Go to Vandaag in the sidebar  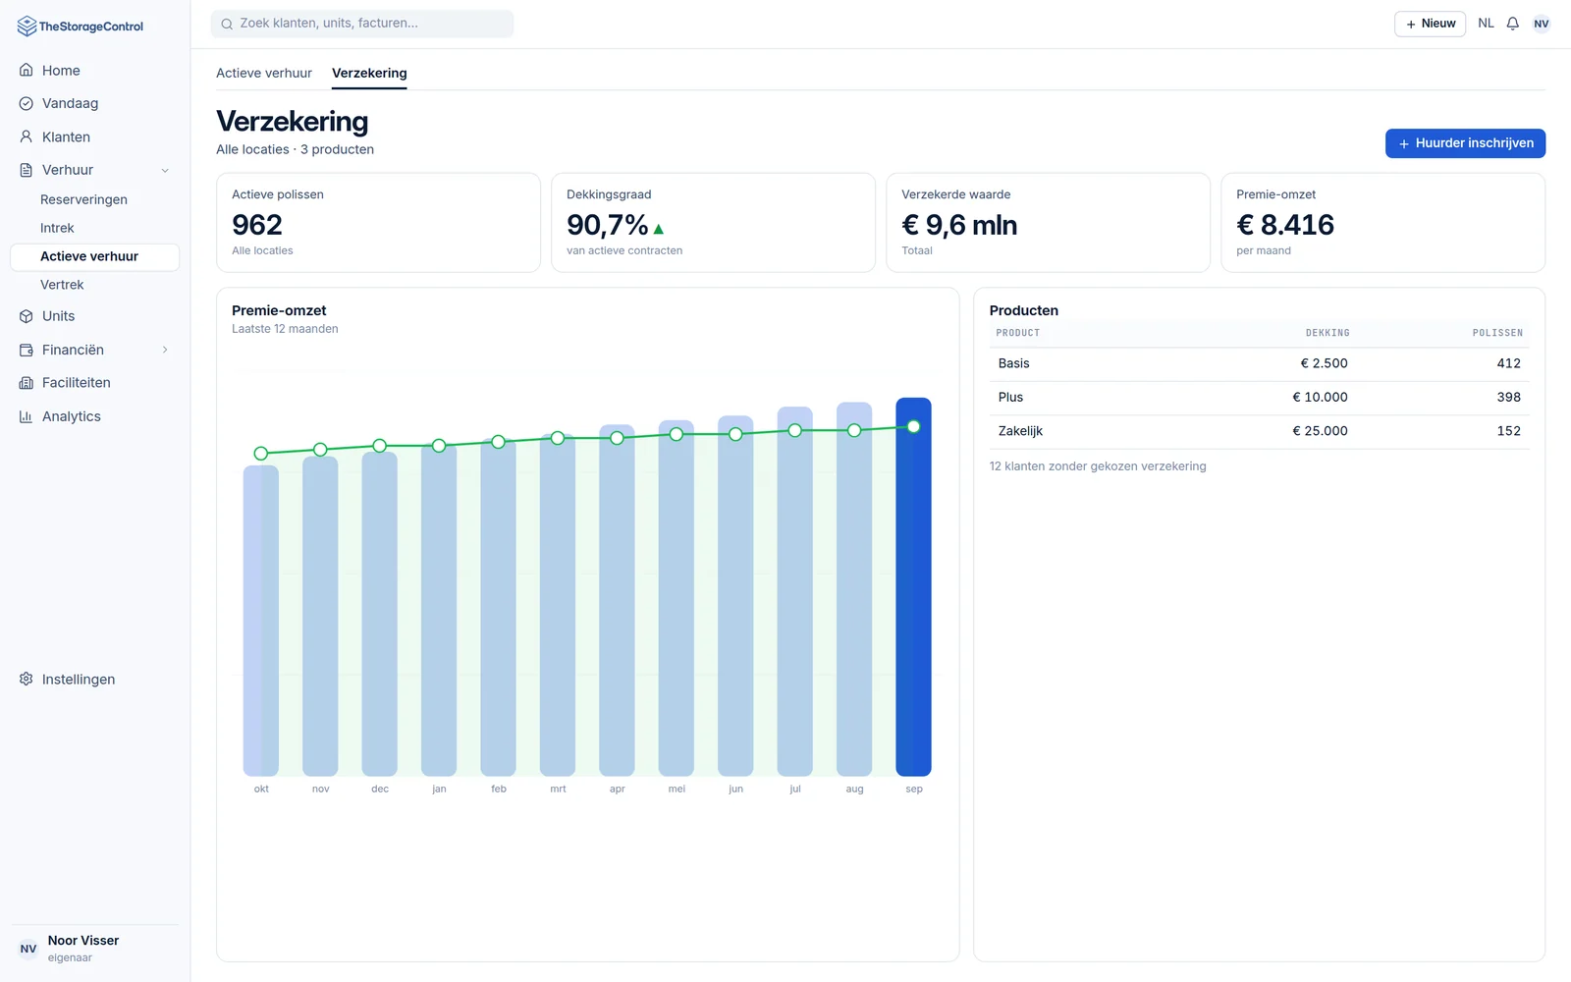tap(94, 103)
